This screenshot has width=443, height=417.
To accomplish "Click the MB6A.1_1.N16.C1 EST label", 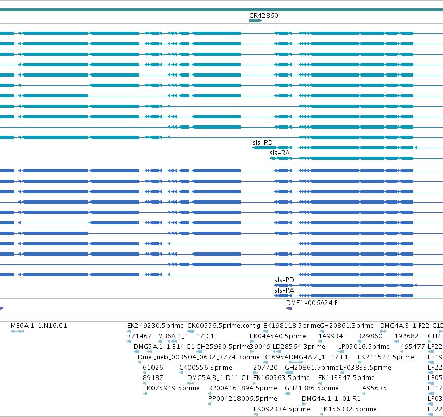I will point(39,326).
